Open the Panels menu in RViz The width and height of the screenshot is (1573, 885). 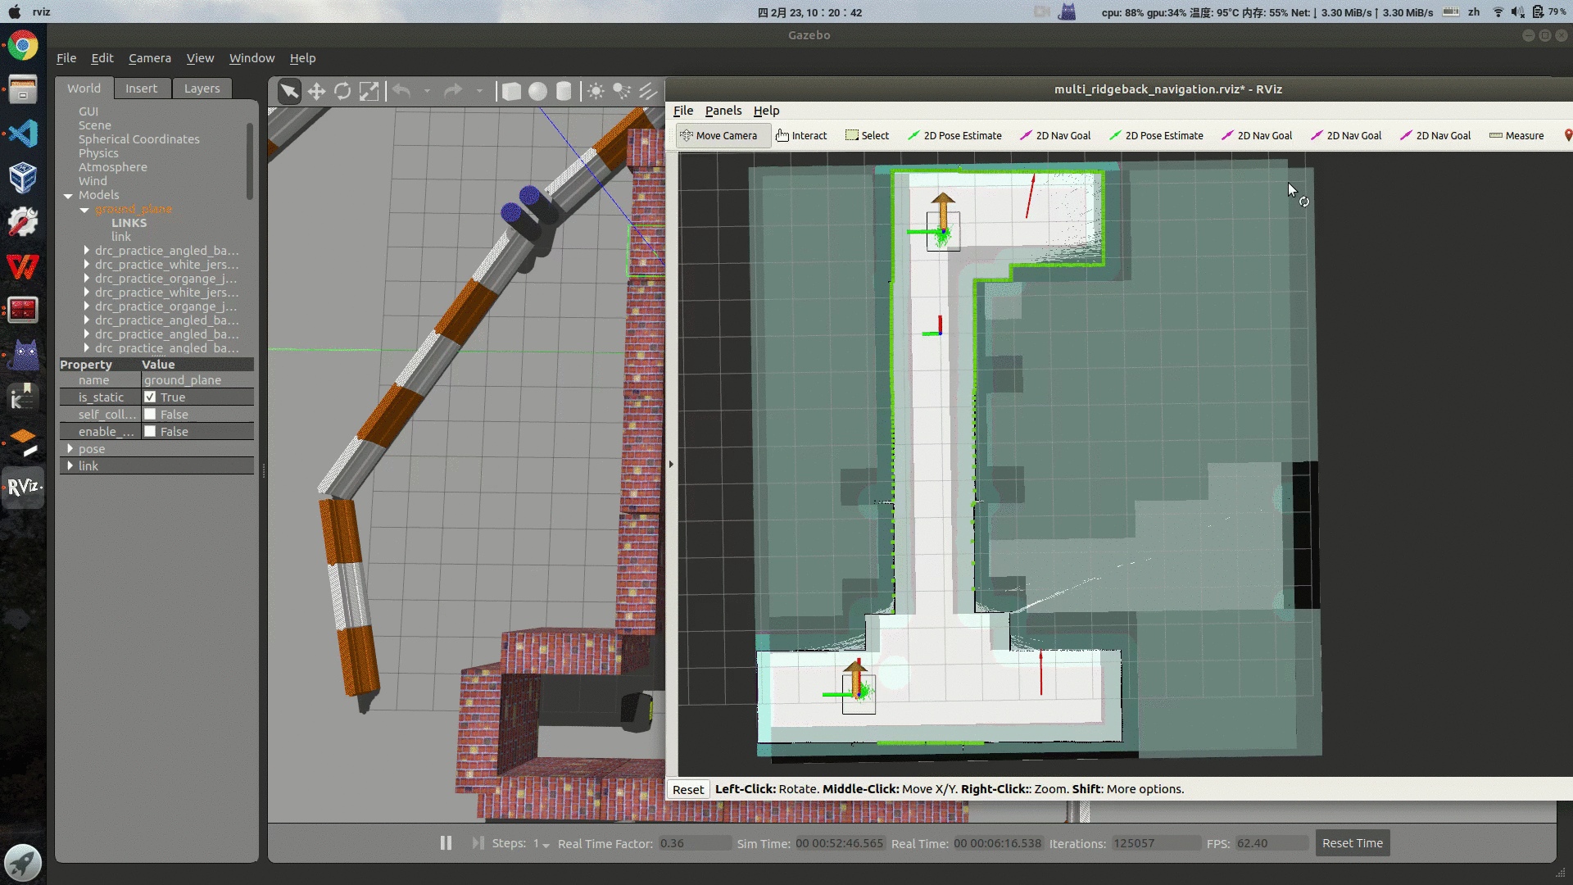724,109
